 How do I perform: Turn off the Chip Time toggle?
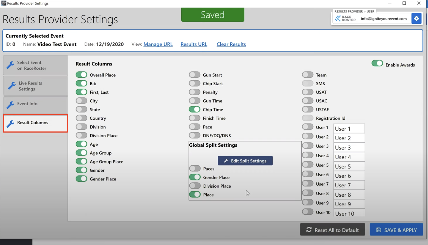tap(194, 109)
